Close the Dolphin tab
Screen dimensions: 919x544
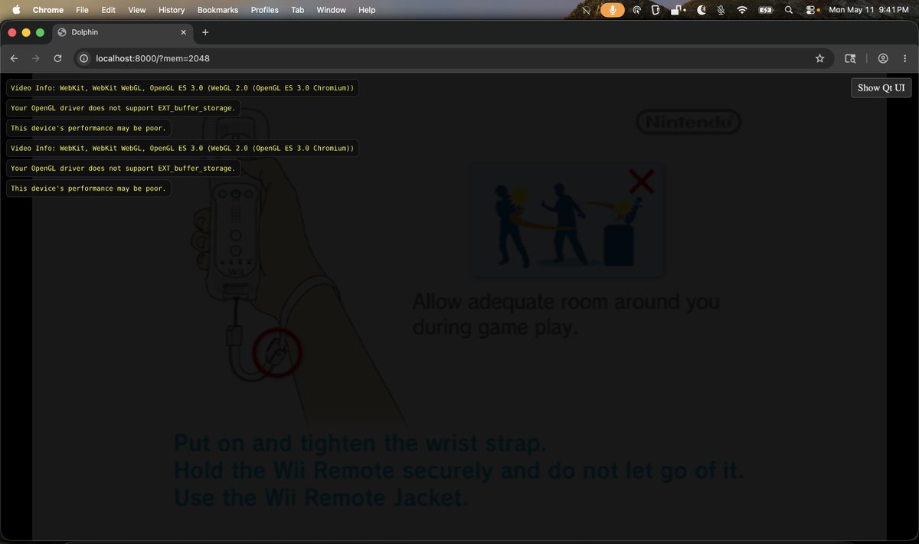183,32
